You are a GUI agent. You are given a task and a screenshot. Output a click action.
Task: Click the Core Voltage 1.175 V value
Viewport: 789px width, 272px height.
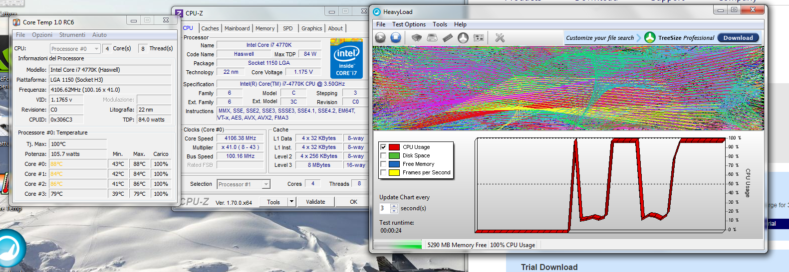tap(303, 72)
